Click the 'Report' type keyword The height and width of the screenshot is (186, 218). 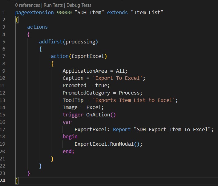[x=122, y=130]
